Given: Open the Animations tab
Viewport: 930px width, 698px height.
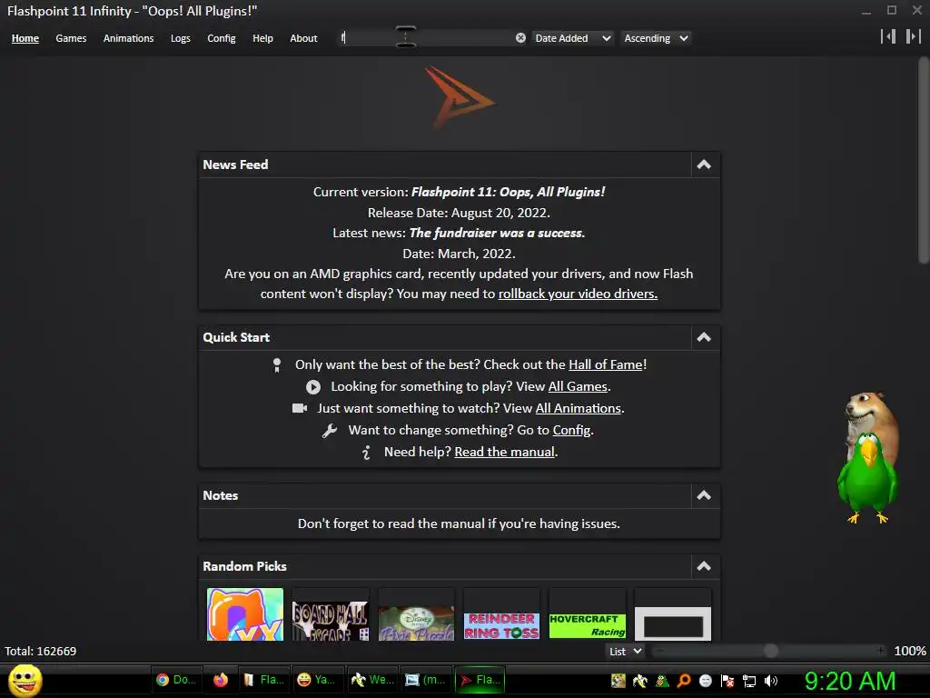Looking at the screenshot, I should 128,38.
